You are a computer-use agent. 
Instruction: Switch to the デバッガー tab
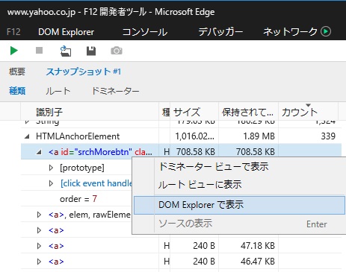click(x=220, y=32)
